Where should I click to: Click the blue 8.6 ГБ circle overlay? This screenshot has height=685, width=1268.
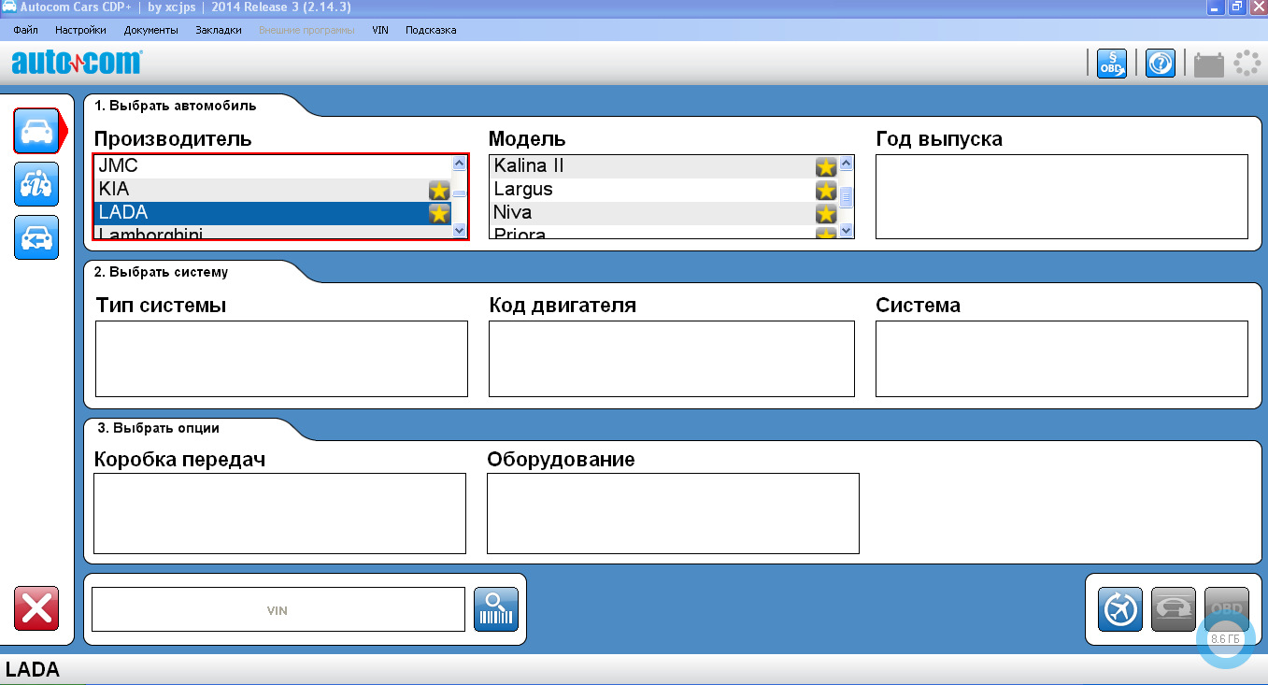click(x=1225, y=639)
